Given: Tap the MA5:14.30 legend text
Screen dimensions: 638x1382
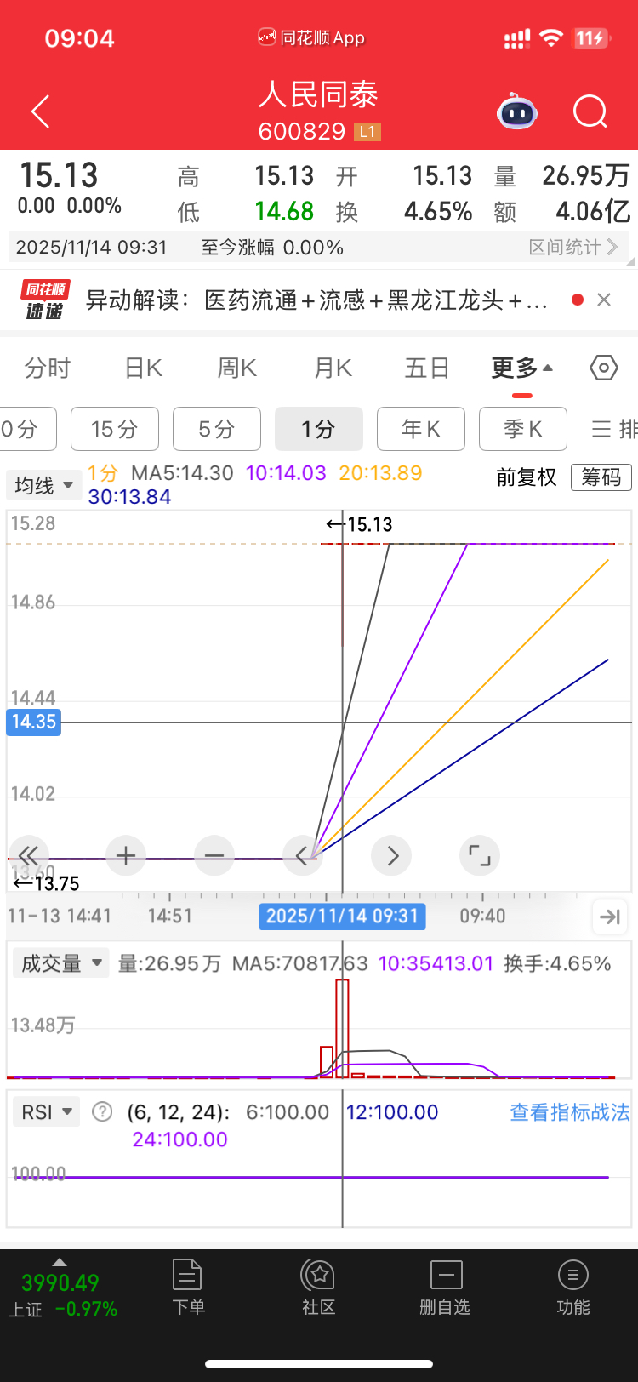Looking at the screenshot, I should click(182, 473).
